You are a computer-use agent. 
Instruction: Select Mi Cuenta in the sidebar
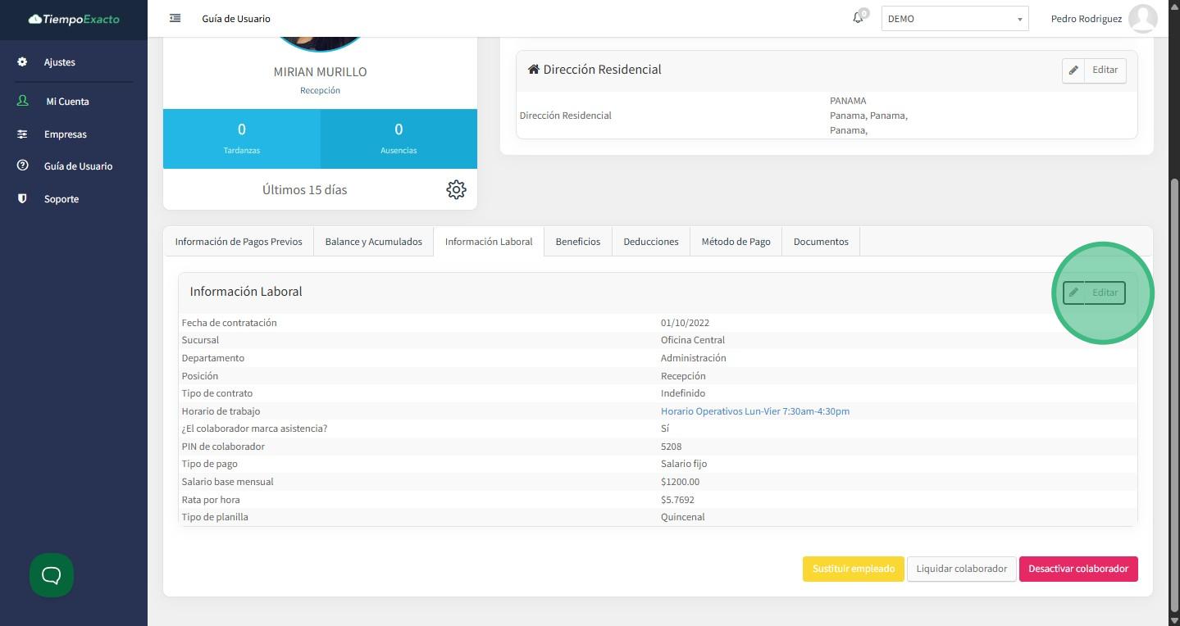pyautogui.click(x=67, y=102)
